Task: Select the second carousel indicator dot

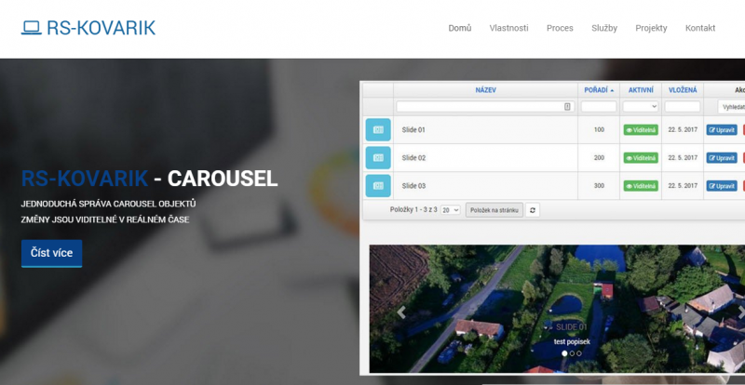Action: (571, 353)
